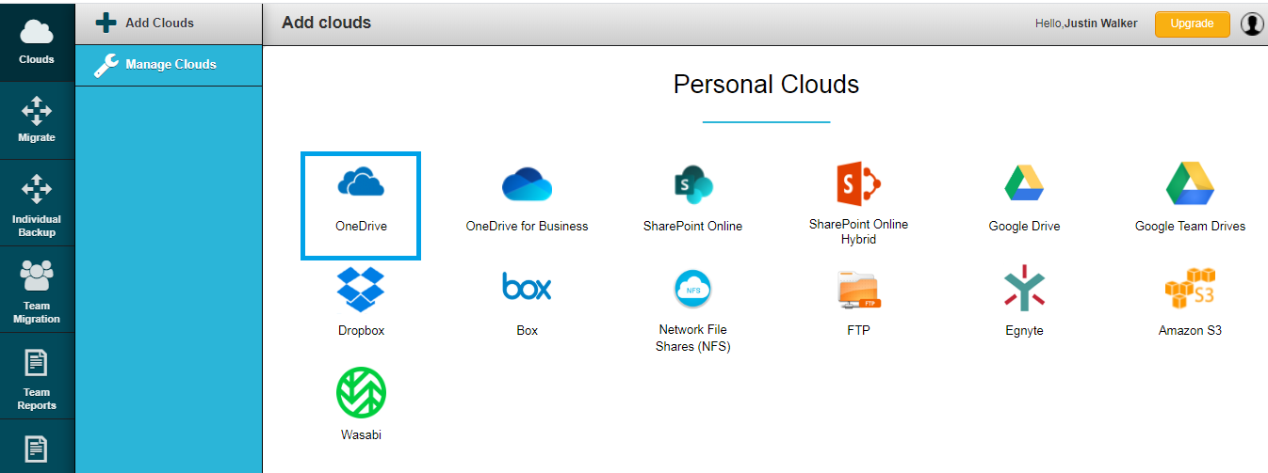Choose the Amazon S3 icon
Image resolution: width=1268 pixels, height=473 pixels.
(x=1190, y=289)
